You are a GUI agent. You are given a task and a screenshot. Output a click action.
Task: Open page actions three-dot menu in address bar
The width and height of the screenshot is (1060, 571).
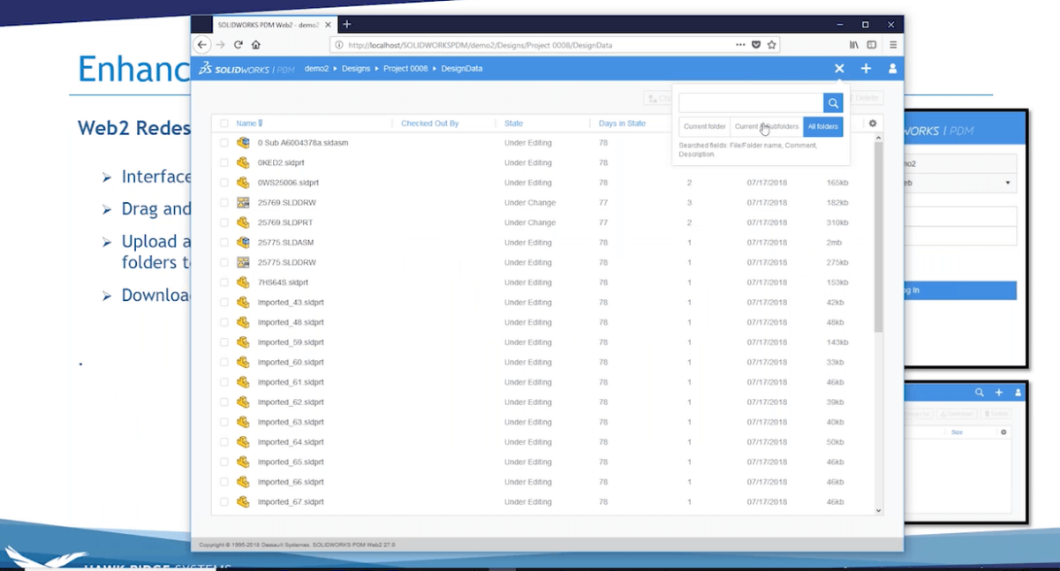coord(740,44)
